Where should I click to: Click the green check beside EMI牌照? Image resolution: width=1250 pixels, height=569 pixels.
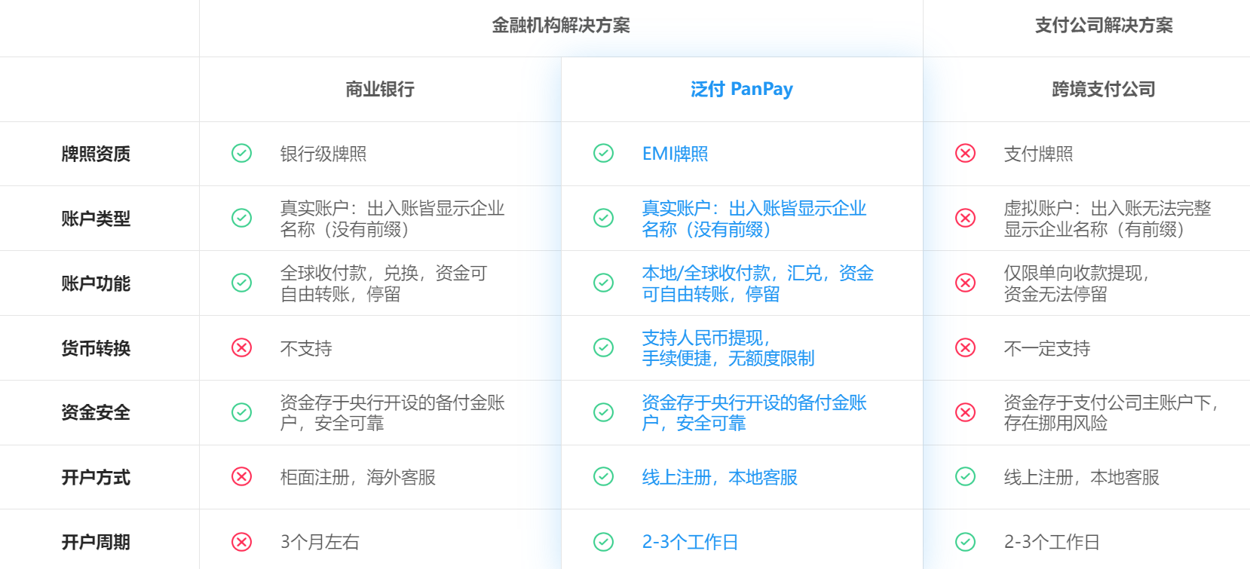(603, 154)
